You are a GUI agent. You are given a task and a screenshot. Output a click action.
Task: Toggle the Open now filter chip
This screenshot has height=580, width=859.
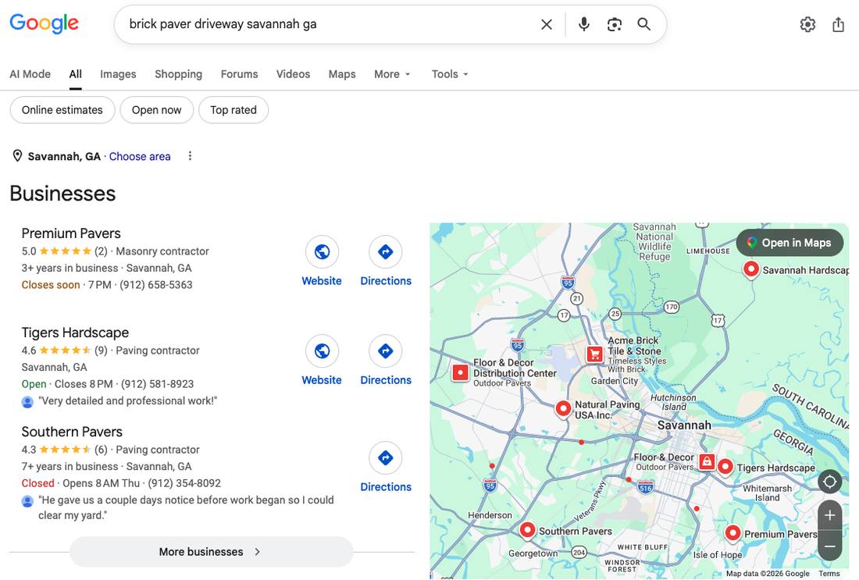pyautogui.click(x=157, y=110)
